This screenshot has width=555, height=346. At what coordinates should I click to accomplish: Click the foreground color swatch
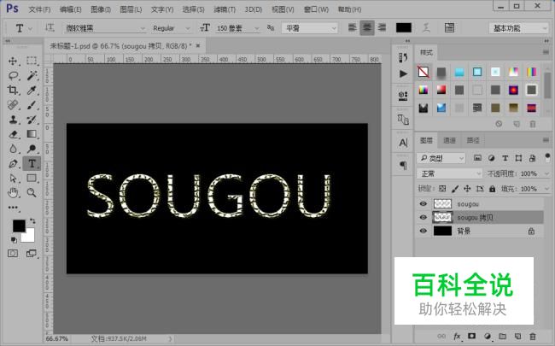(x=18, y=226)
